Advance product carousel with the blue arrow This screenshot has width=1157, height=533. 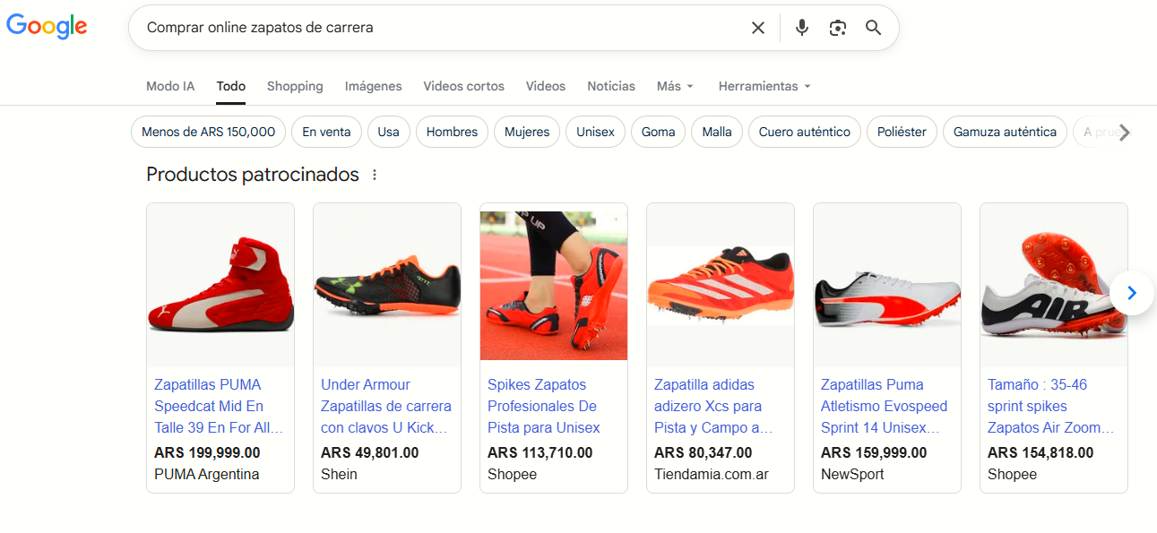[x=1131, y=293]
